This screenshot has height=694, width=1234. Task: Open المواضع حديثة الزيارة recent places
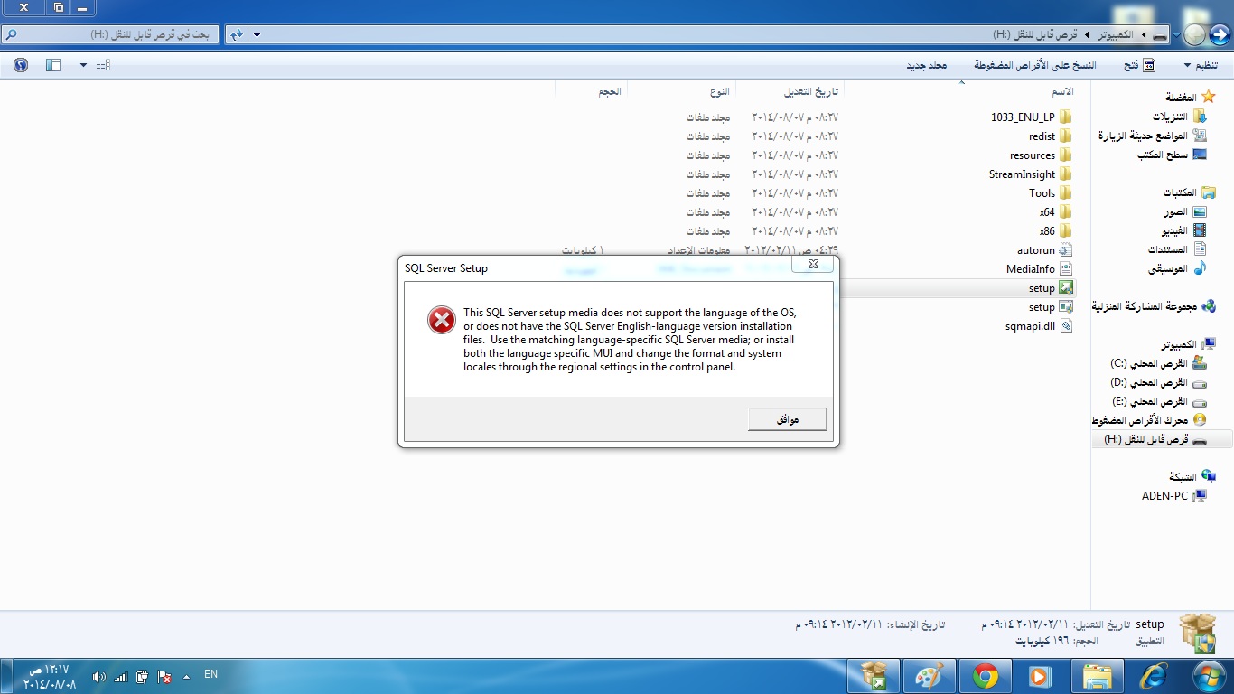[1152, 135]
